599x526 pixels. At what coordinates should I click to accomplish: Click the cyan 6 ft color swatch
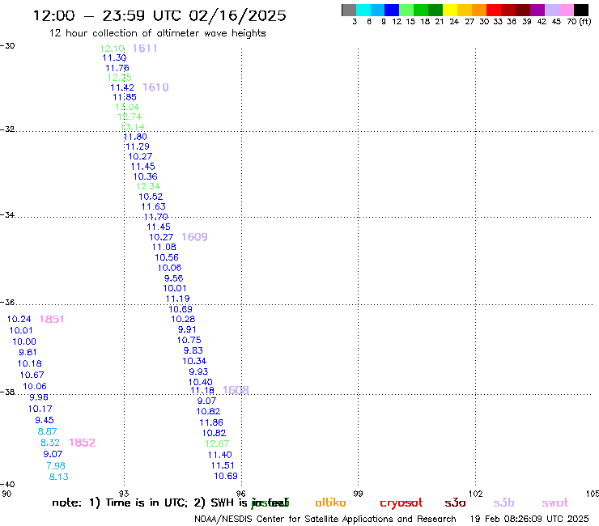pyautogui.click(x=363, y=11)
